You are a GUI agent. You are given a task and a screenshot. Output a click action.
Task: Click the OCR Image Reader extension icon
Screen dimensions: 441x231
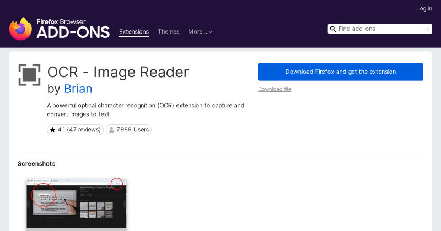coord(30,75)
